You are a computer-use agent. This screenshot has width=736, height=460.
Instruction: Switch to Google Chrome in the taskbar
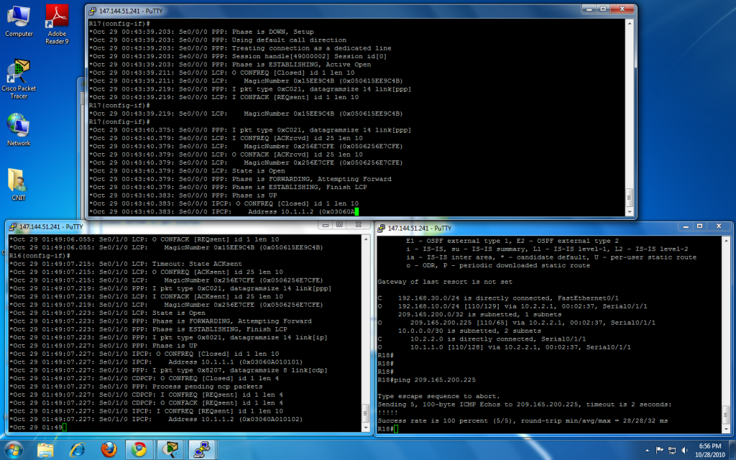(x=139, y=450)
